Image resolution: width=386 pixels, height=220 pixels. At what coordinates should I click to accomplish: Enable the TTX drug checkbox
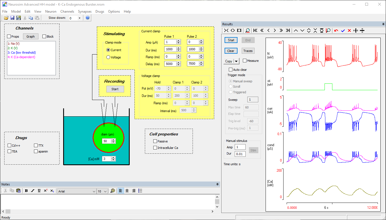click(x=36, y=146)
